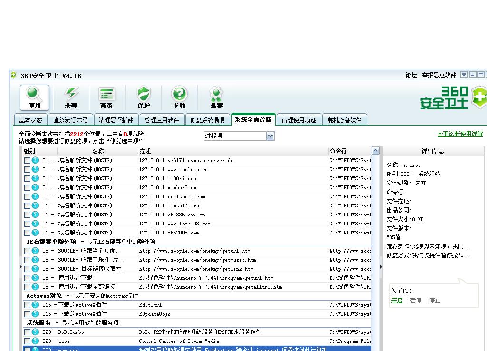Click the 开启 action link
Image resolution: width=487 pixels, height=351 pixels.
(397, 301)
